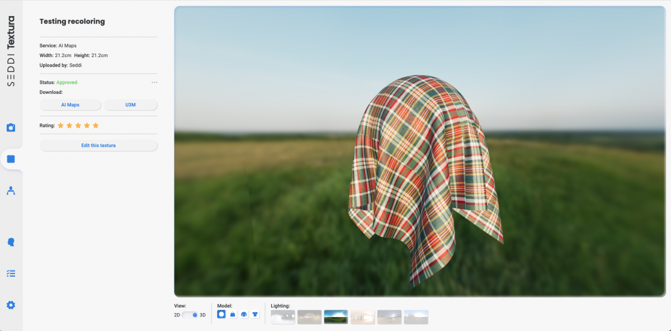This screenshot has height=331, width=671.
Task: Set rating to the third star
Action: 78,126
